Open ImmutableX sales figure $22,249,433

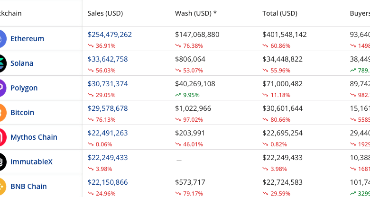(108, 158)
